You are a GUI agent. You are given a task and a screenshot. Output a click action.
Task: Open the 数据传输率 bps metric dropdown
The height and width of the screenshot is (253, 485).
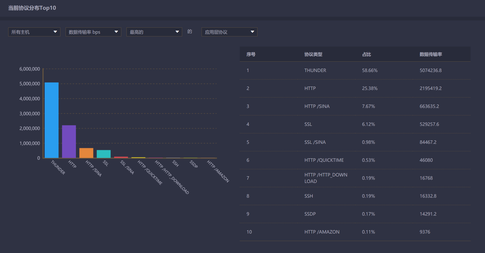pos(93,32)
